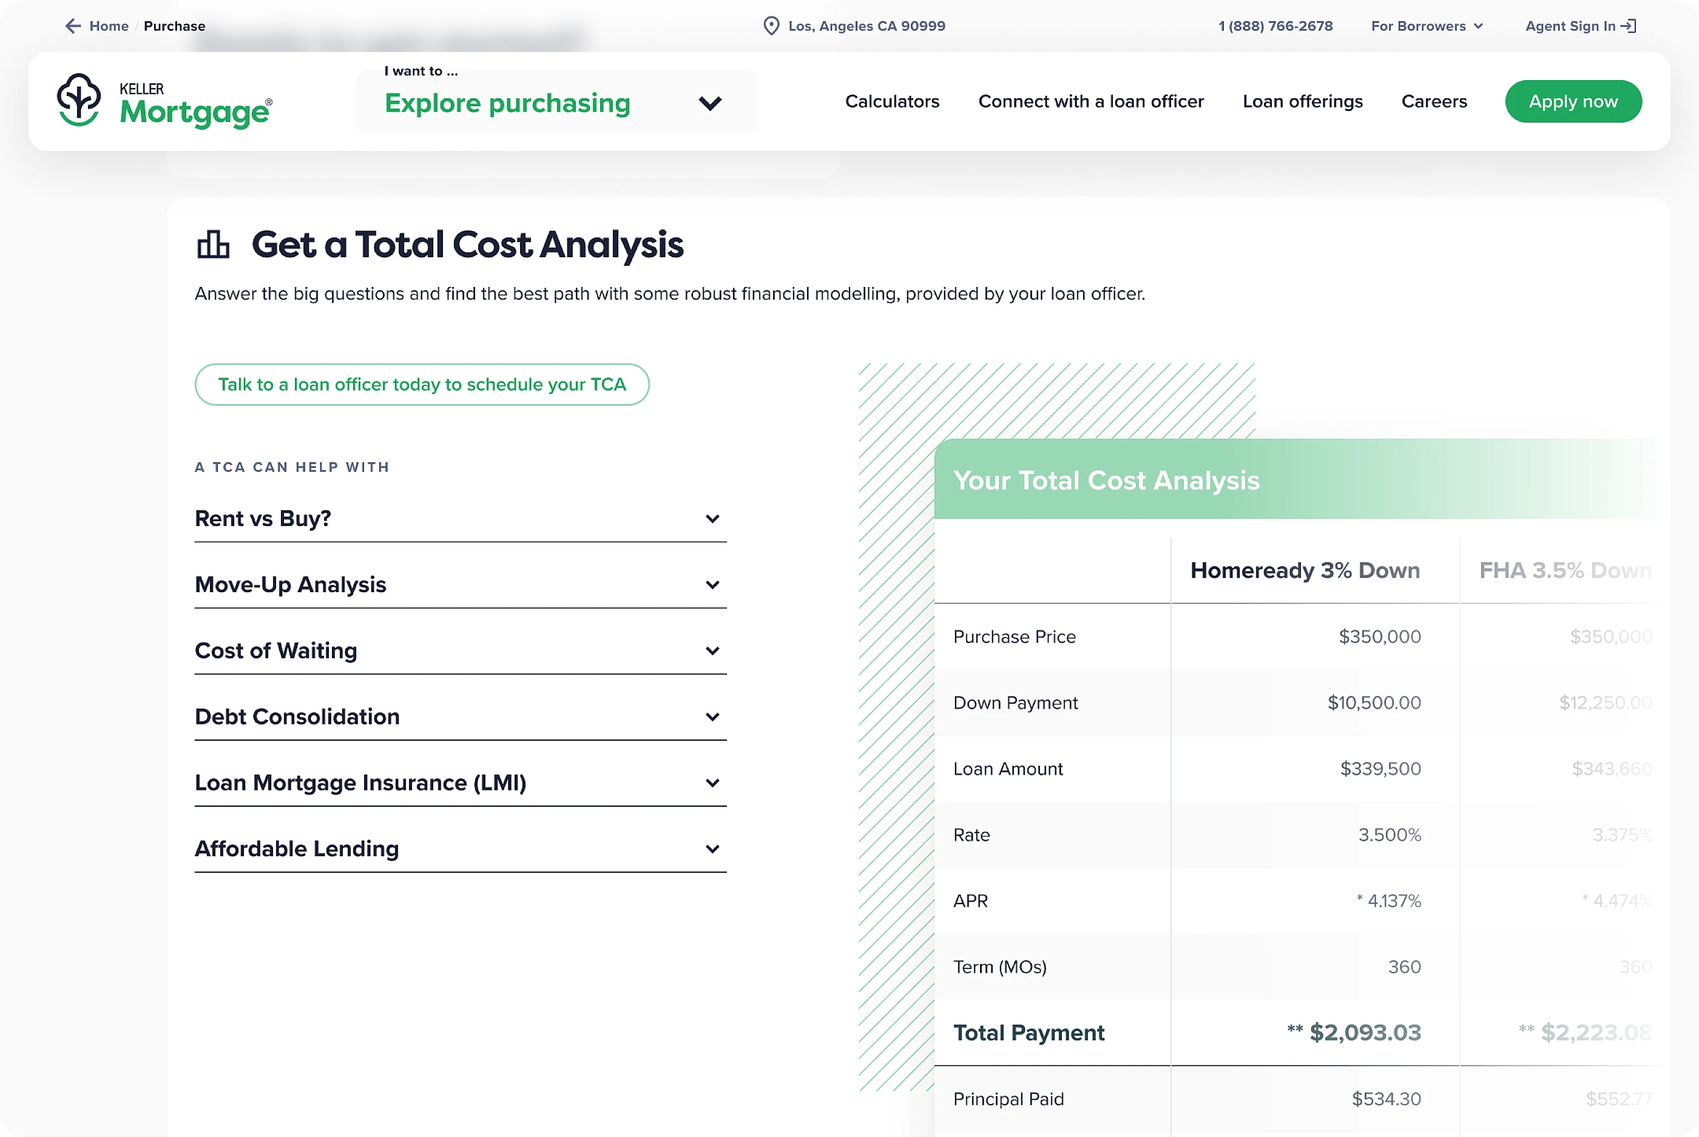This screenshot has height=1137, width=1699.
Task: Click the For Borrowers chevron icon
Action: pos(1479,26)
